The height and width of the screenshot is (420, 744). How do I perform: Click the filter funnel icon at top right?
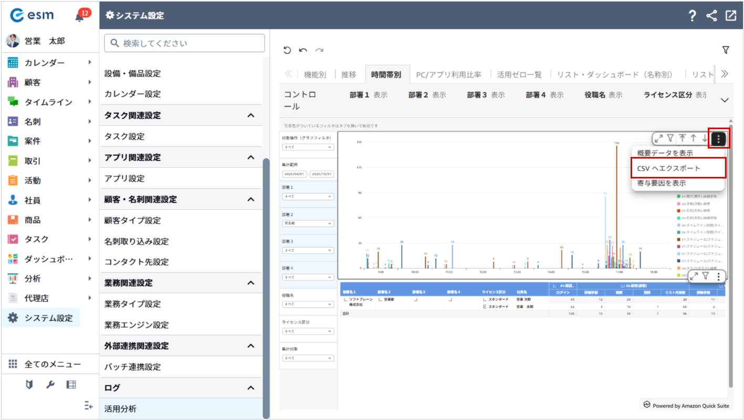[x=726, y=50]
